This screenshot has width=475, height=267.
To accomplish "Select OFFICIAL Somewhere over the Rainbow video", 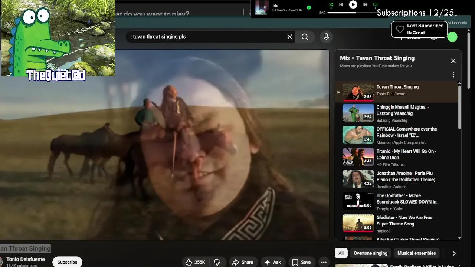I will 397,135.
